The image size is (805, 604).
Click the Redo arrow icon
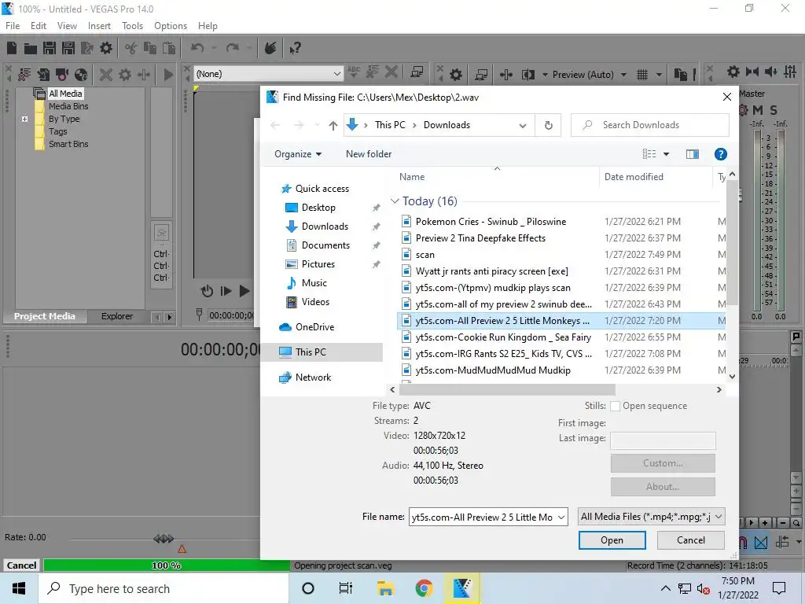233,48
